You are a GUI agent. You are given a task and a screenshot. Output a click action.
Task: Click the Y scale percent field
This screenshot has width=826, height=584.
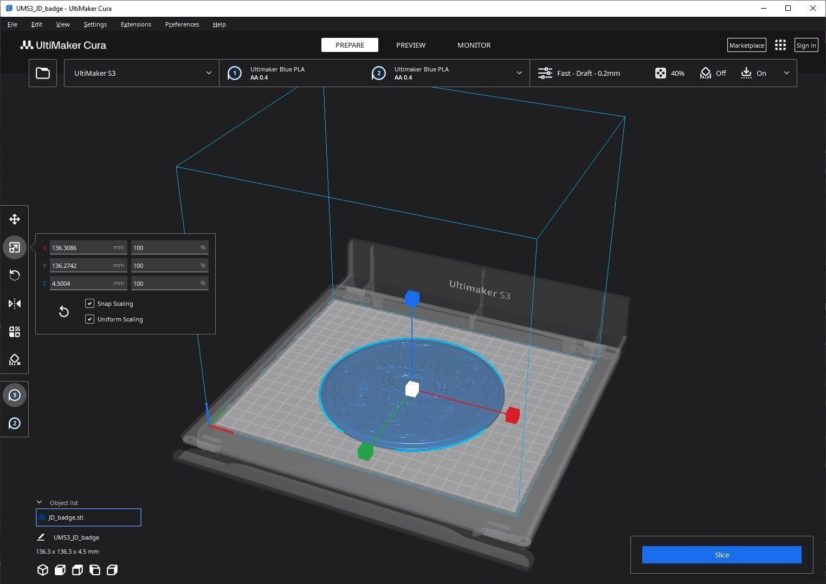(170, 265)
